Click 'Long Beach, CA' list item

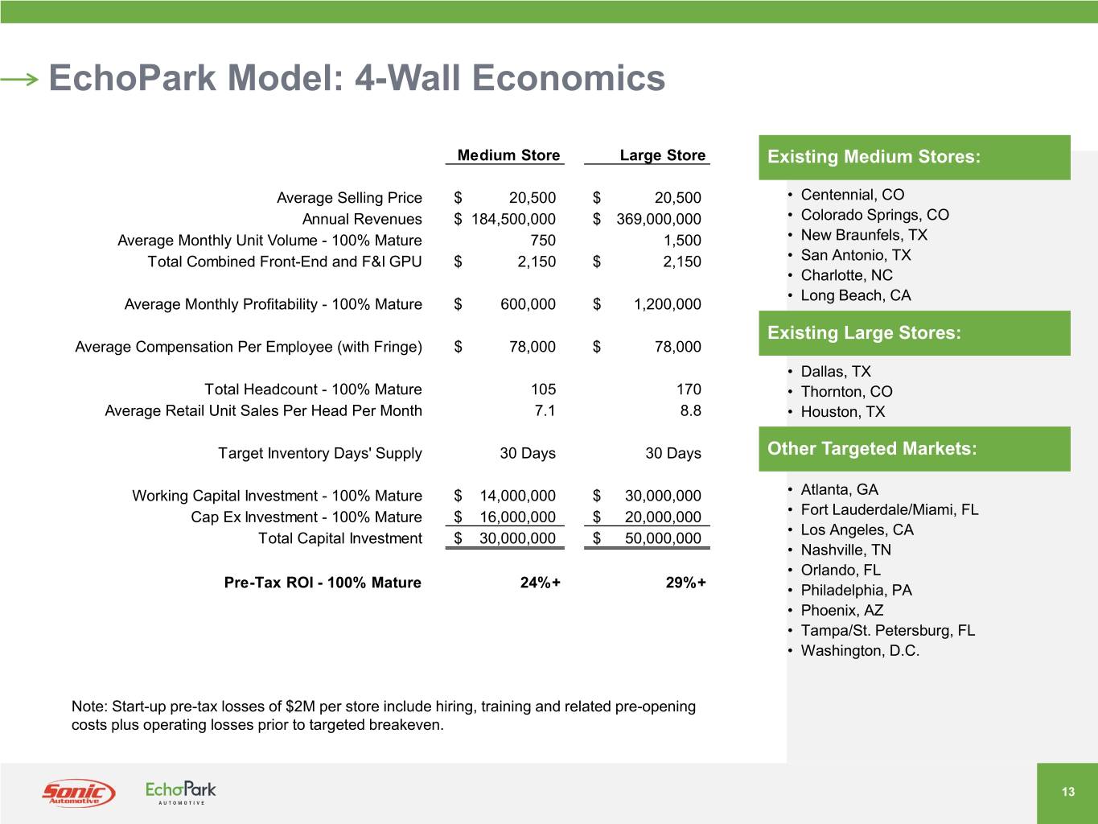856,295
